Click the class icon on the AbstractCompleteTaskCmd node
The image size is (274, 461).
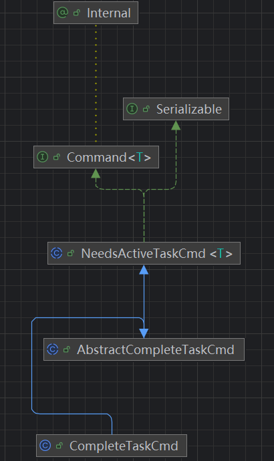point(52,349)
